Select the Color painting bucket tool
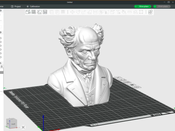This screenshot has height=131, width=175. (124, 12)
